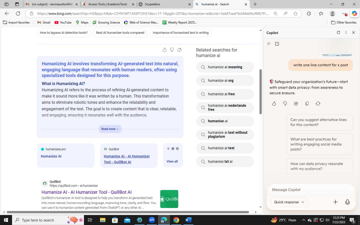The image size is (360, 225).
Task: Refresh the current page
Action: point(18,13)
